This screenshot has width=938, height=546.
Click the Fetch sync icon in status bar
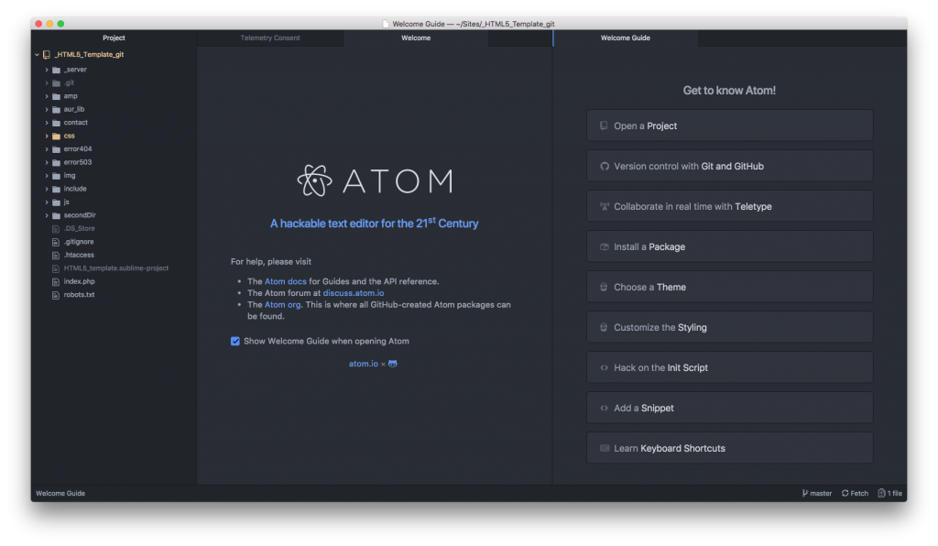click(x=845, y=494)
